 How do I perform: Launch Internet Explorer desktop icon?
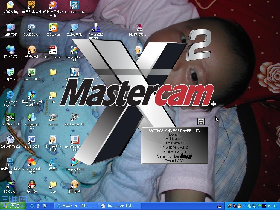click(10, 98)
